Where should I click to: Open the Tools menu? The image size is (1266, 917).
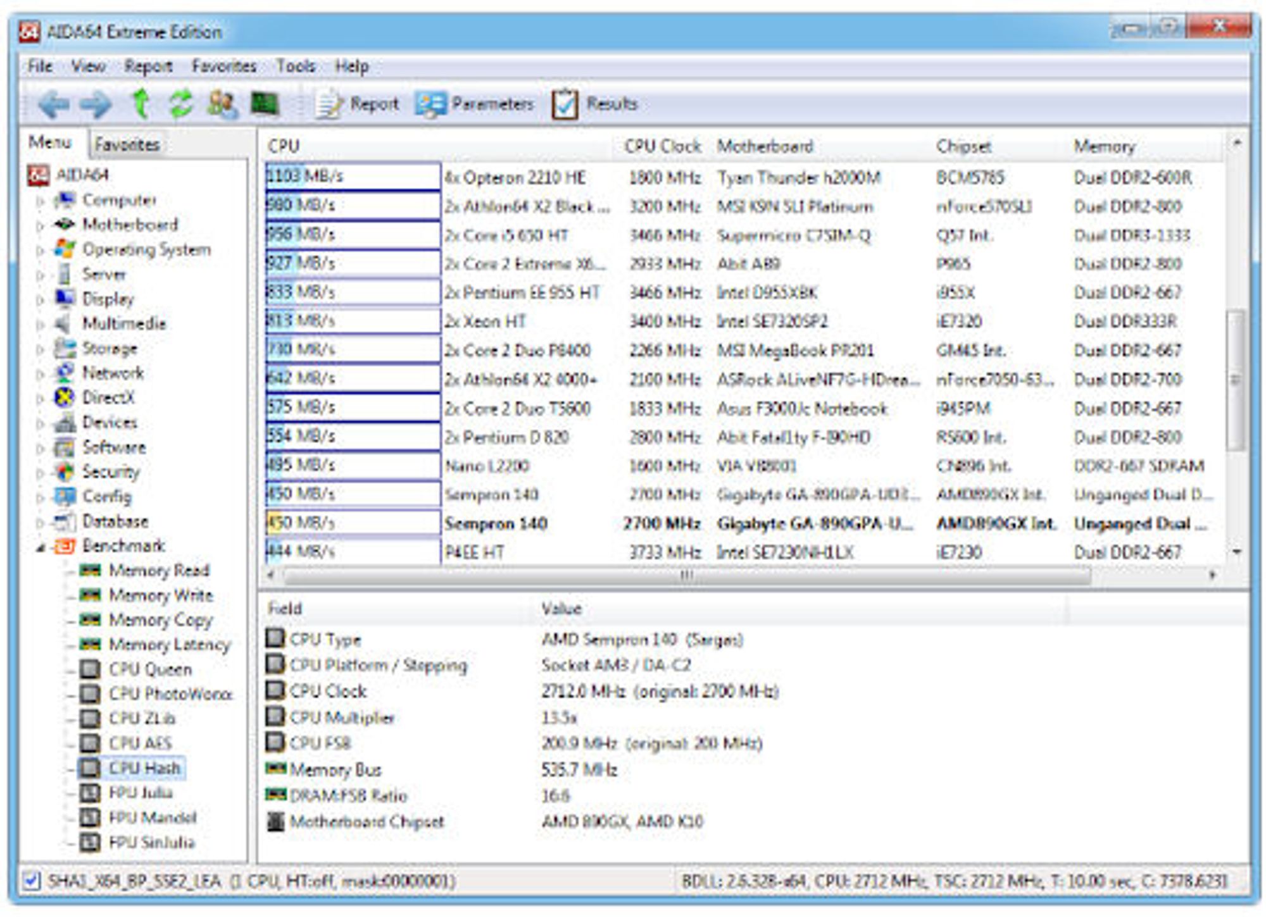tap(296, 66)
